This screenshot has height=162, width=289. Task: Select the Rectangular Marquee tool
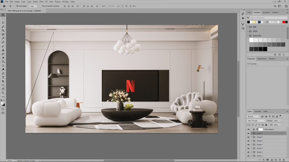click(3, 19)
